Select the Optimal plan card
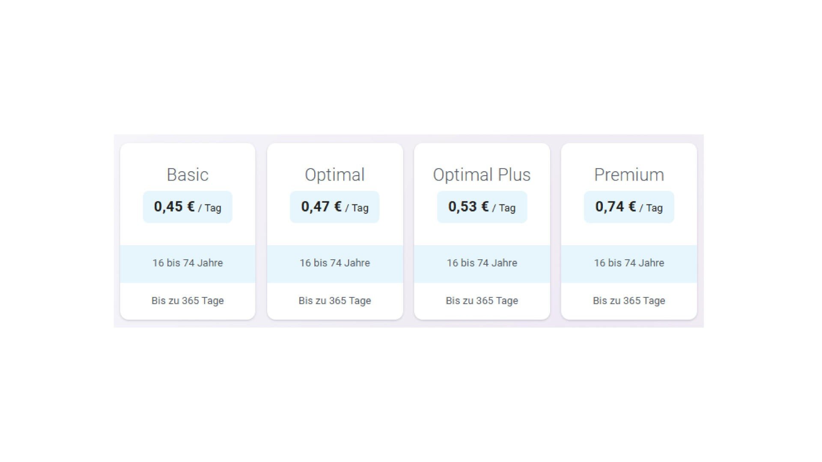 click(x=334, y=231)
